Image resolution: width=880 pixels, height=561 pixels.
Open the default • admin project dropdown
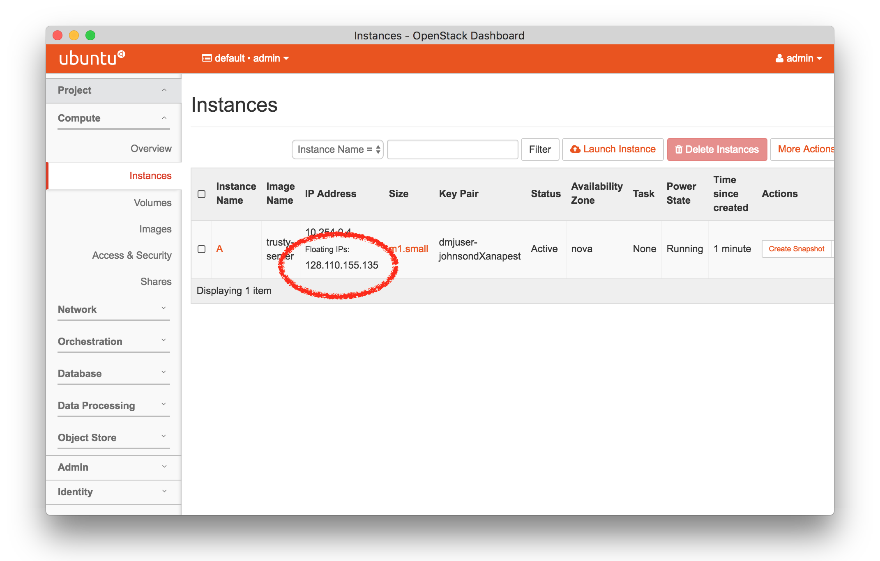pyautogui.click(x=246, y=58)
